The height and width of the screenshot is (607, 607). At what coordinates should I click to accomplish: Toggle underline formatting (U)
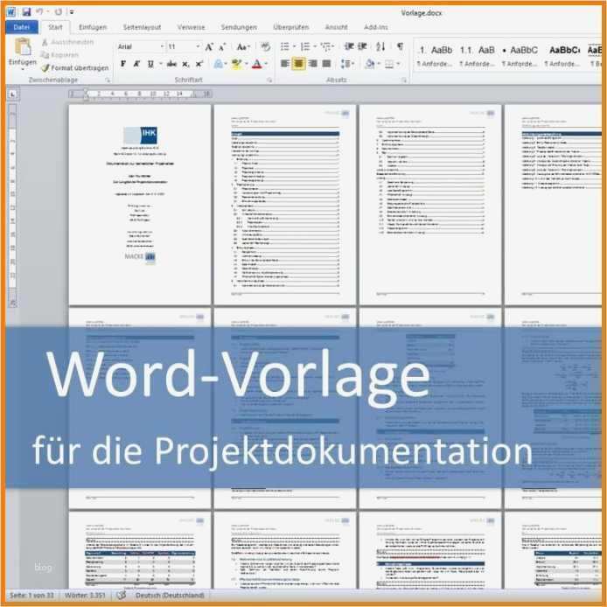pyautogui.click(x=150, y=64)
